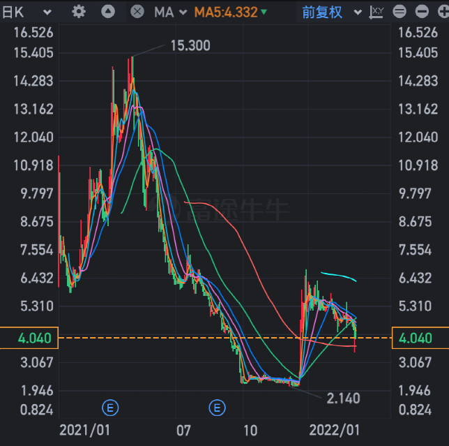Viewport: 449px width, 446px height.
Task: Toggle the MA5 green triangle expander
Action: point(264,12)
